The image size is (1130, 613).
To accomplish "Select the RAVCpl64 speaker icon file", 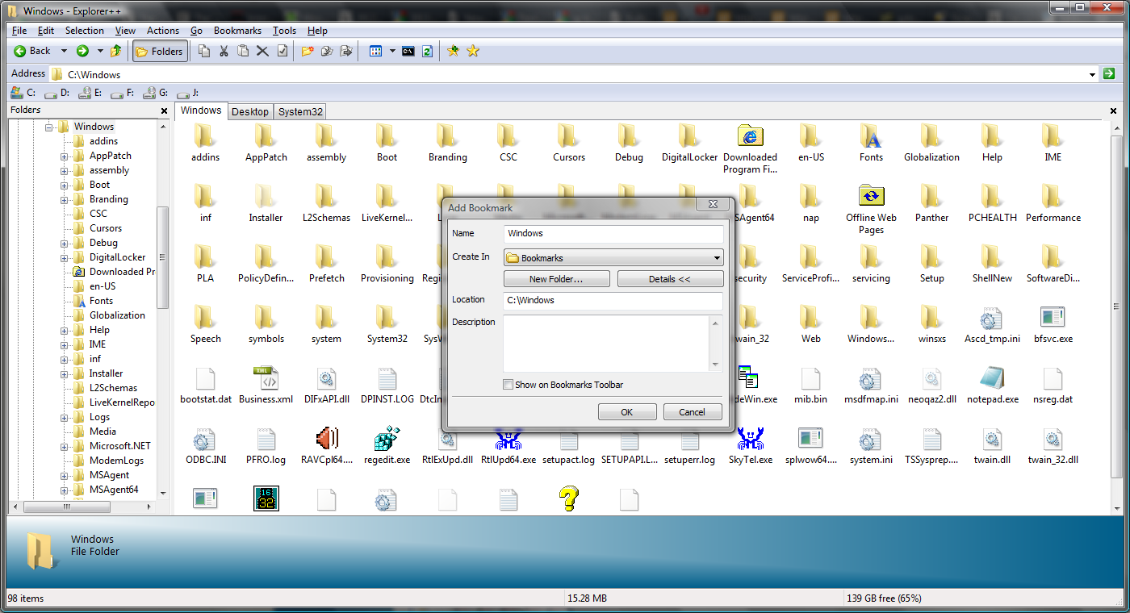I will tap(326, 438).
